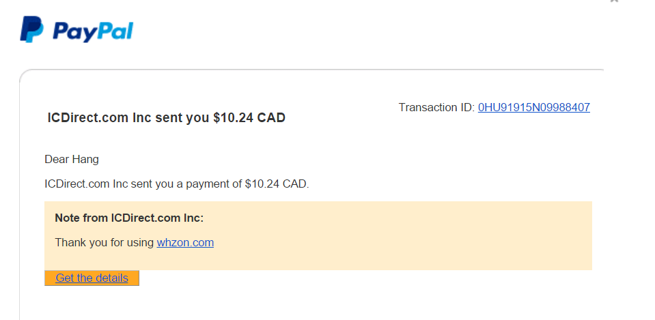The image size is (655, 320).
Task: Click the 'Dear Hang' greeting line
Action: 72,160
